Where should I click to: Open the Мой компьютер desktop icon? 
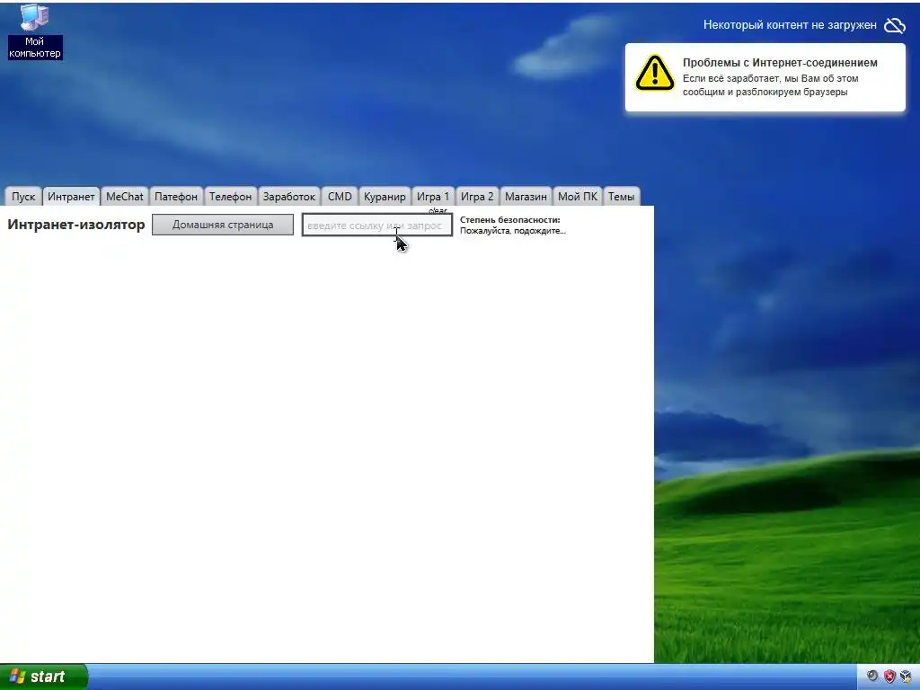(x=35, y=31)
